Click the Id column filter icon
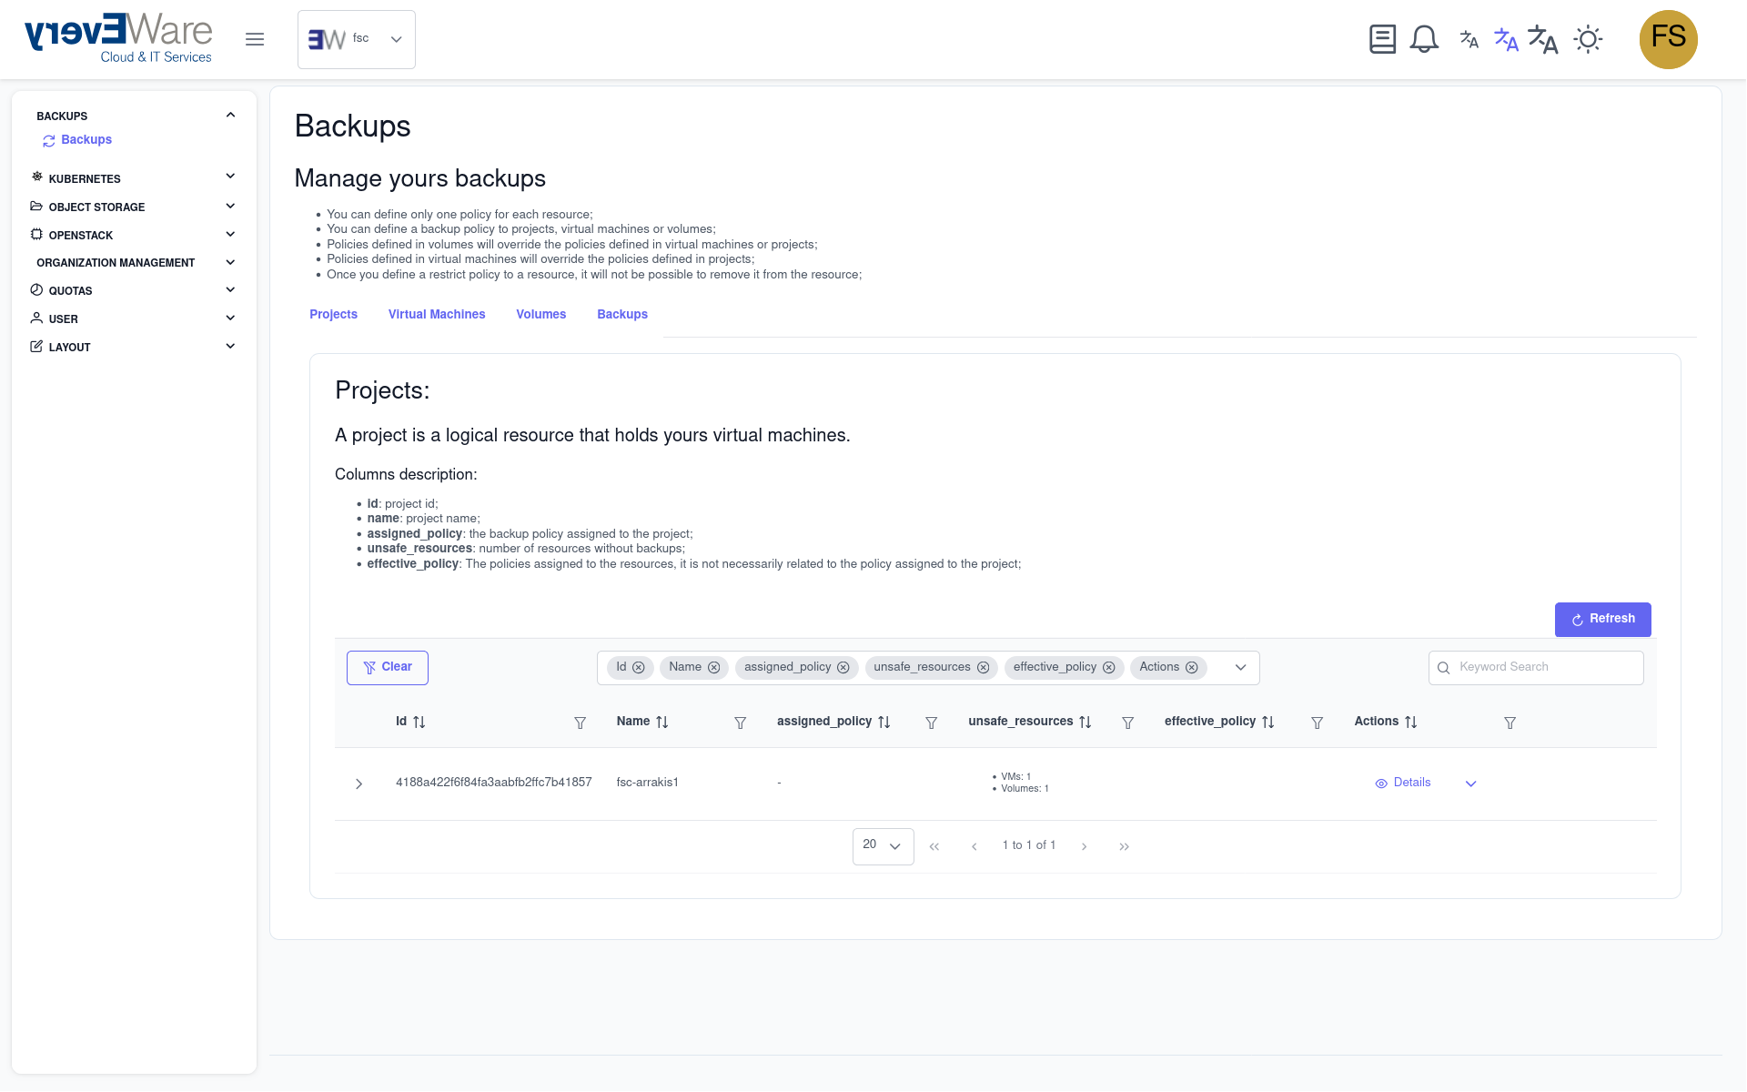Screen dimensions: 1747x1092 coord(580,723)
